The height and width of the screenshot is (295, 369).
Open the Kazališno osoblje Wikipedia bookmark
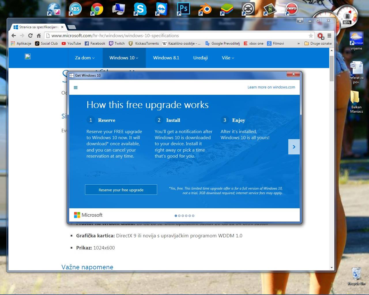[182, 44]
